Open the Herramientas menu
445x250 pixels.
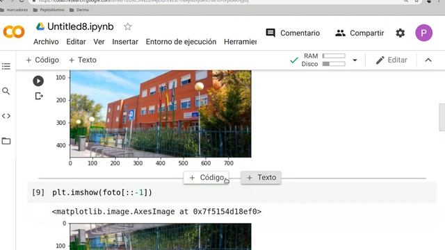coord(240,42)
